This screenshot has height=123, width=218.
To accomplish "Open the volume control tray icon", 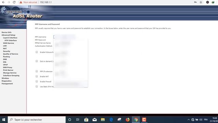I will tap(201, 120).
